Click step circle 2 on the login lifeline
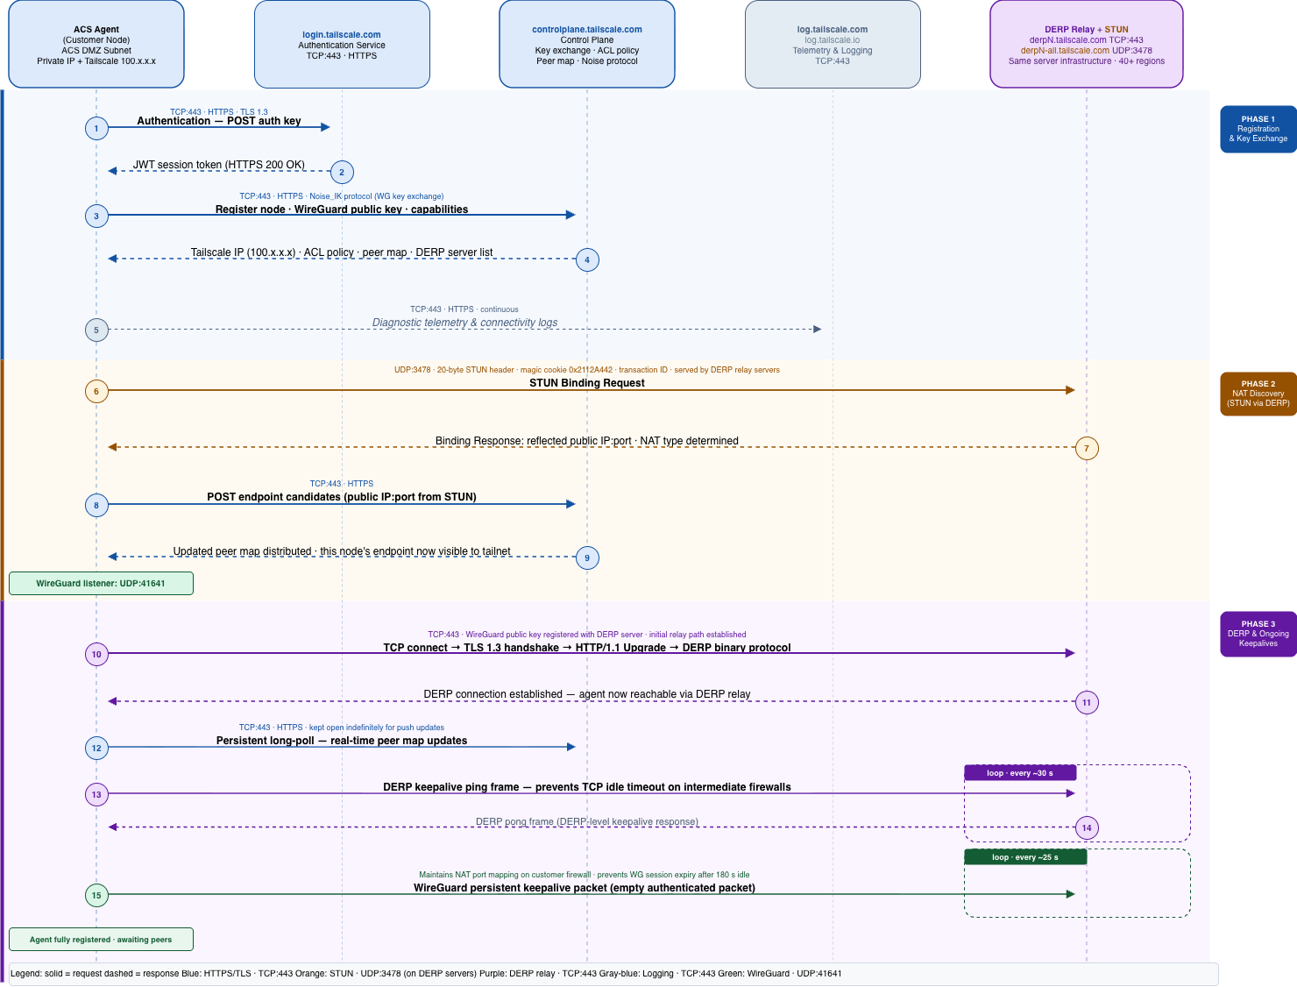Screen dimensions: 1297x987 coord(342,172)
